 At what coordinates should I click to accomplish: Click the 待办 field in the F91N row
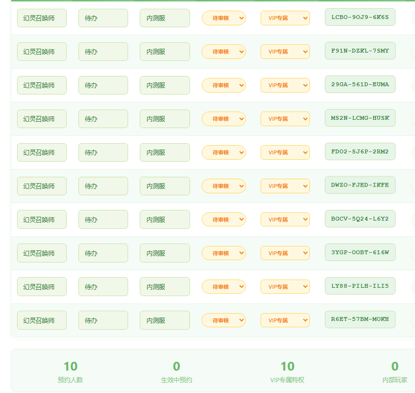tap(103, 52)
